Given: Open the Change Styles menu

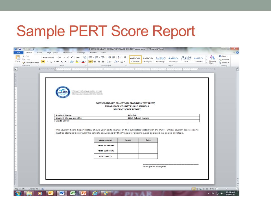Looking at the screenshot, I should pyautogui.click(x=212, y=60).
